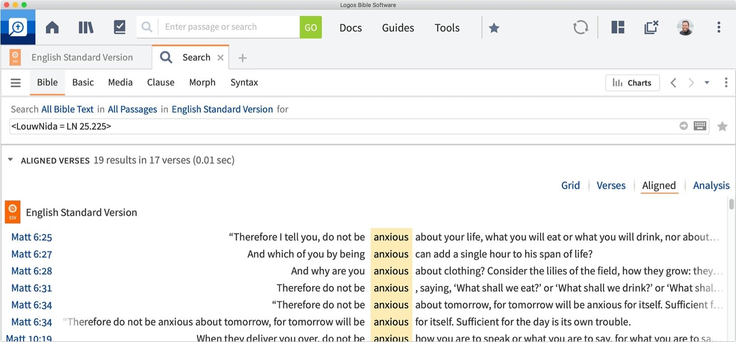Viewport: 736px width, 342px height.
Task: Select the Bible search type
Action: [x=47, y=82]
